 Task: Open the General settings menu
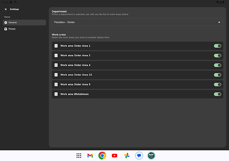click(x=25, y=22)
